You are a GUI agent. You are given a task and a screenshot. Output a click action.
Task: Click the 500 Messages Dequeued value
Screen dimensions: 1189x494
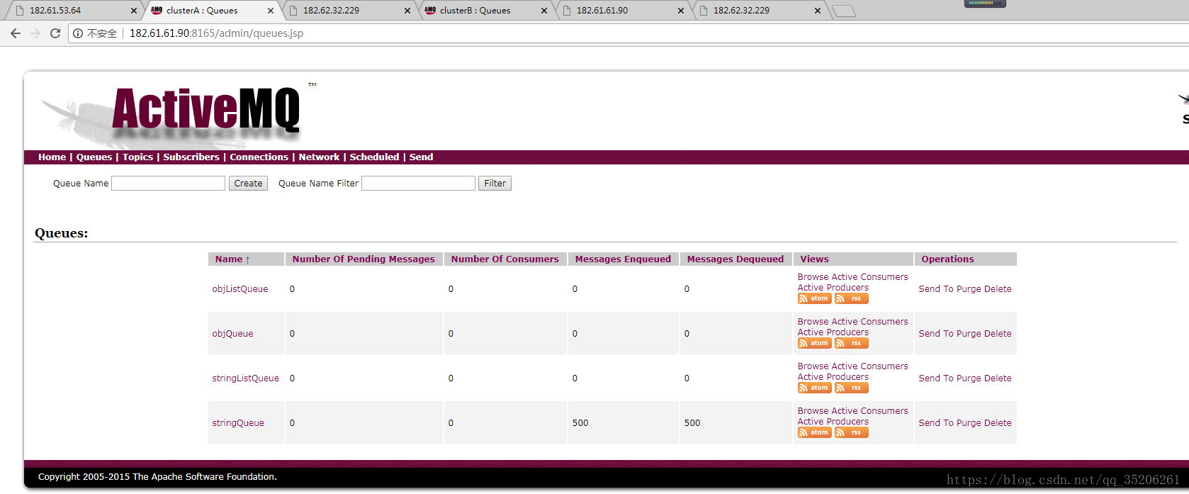click(x=692, y=423)
